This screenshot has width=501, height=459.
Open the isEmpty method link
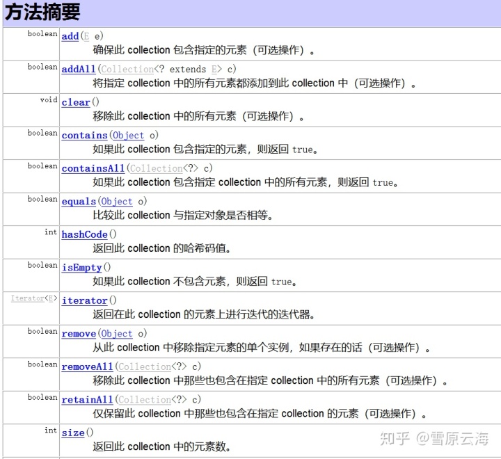click(82, 267)
